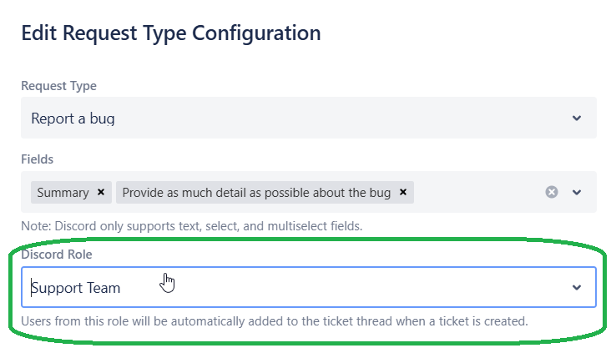
Task: Click the helper text below Discord Role
Action: (275, 320)
